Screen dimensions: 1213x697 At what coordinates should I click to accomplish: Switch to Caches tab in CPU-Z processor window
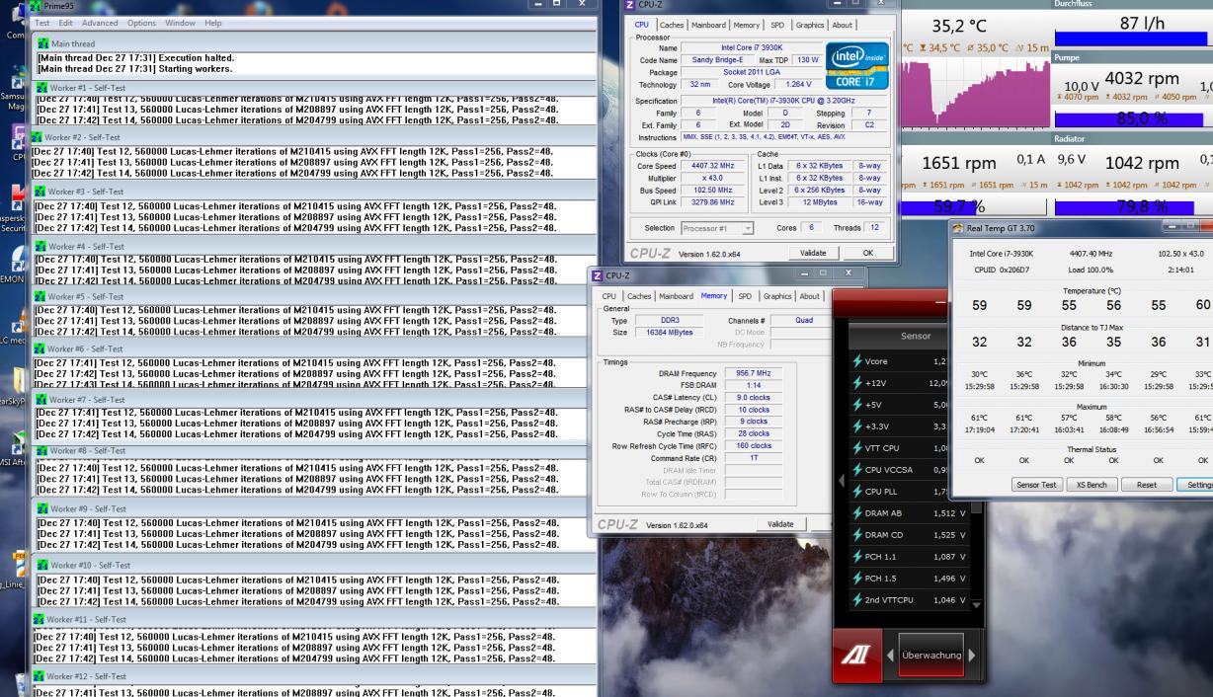click(x=672, y=25)
